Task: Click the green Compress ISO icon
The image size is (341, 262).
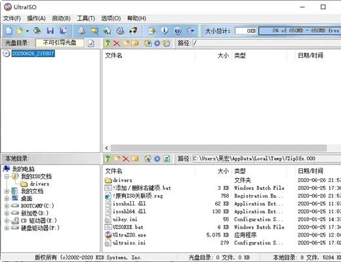Action: pyautogui.click(x=108, y=31)
